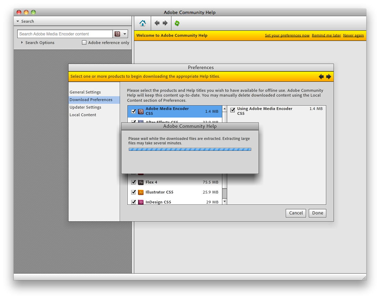Viewport: 380px width, 299px height.
Task: Click the Preferences previous arrow
Action: tap(321, 77)
